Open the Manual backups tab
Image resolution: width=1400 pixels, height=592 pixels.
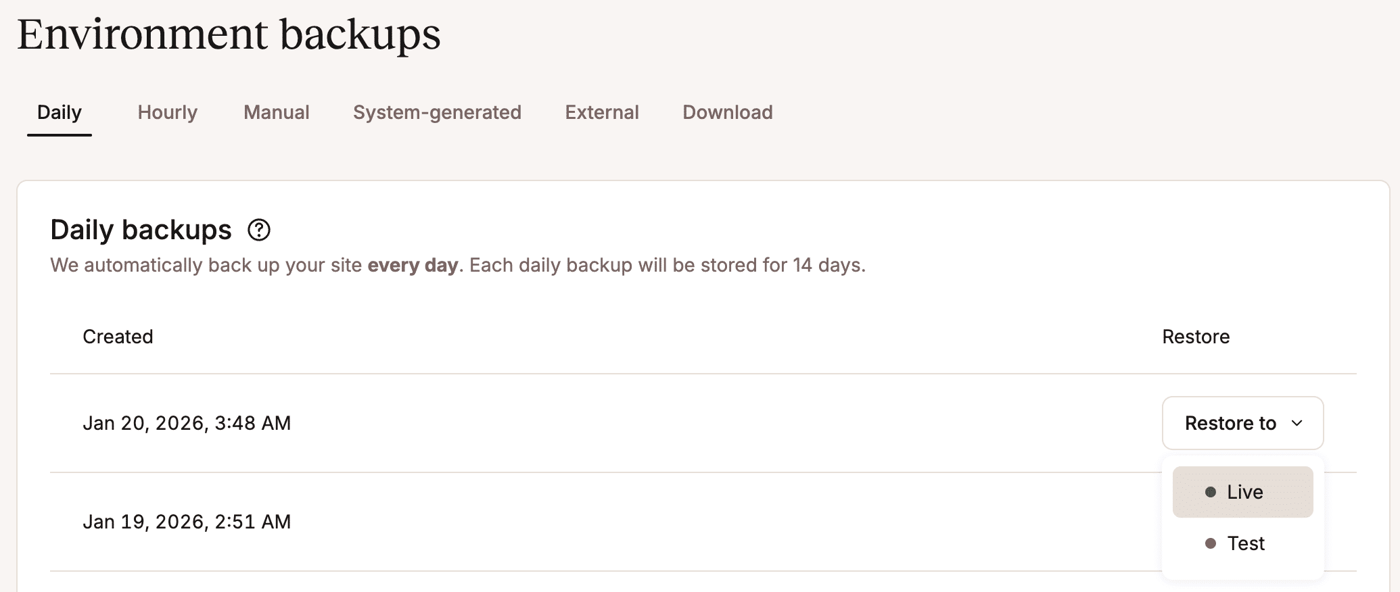[276, 112]
